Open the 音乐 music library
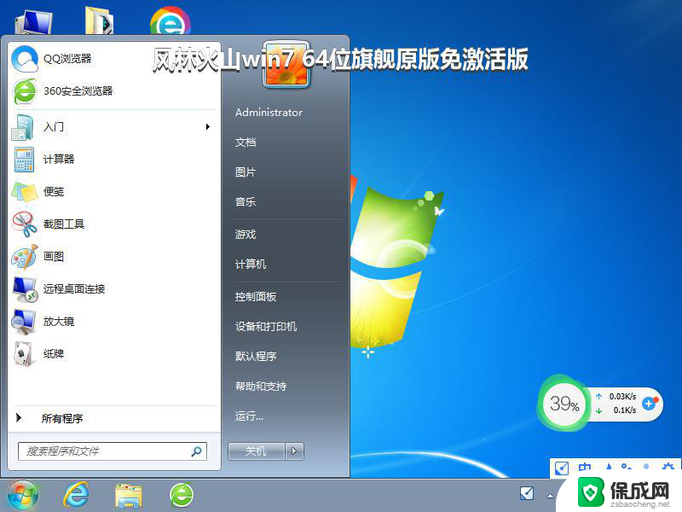The width and height of the screenshot is (682, 512). [x=246, y=202]
